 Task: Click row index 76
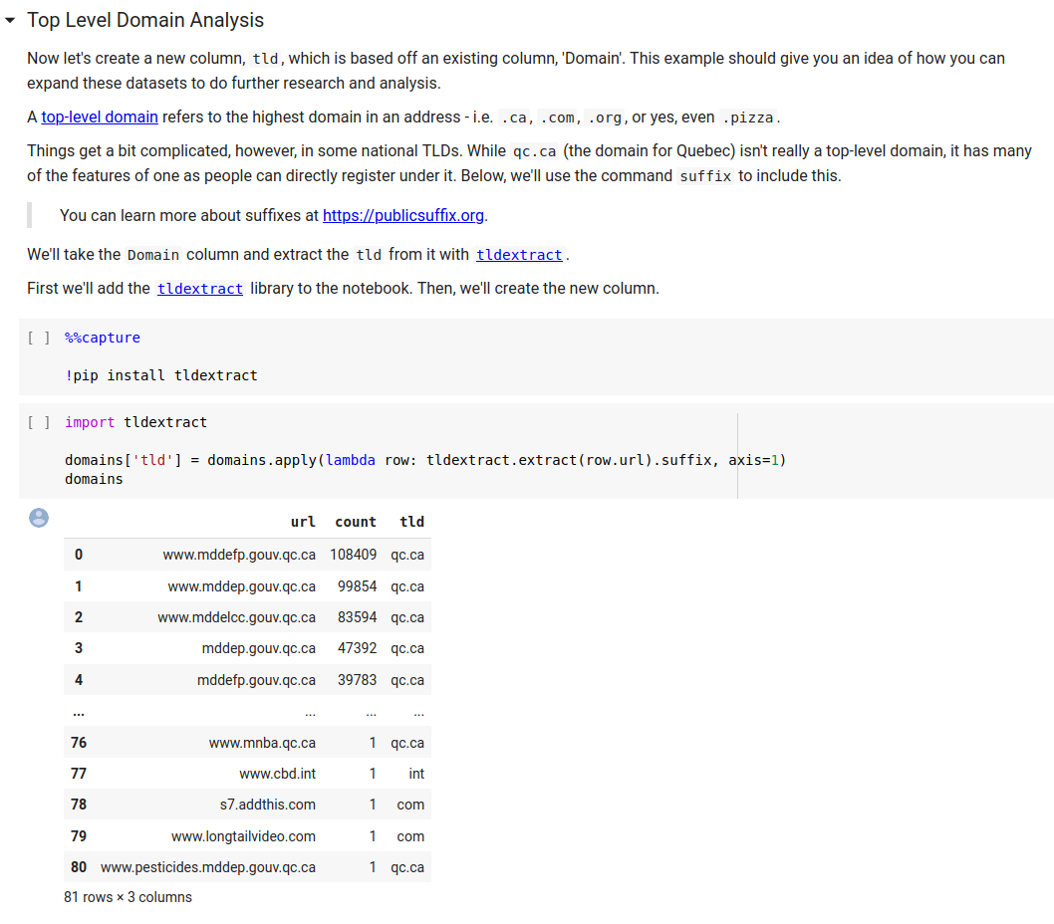click(79, 743)
